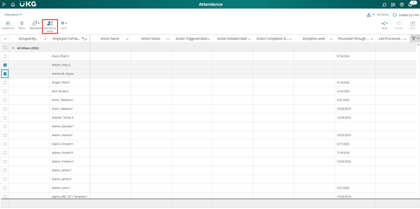Image resolution: width=420 pixels, height=209 pixels.
Task: Check the row for Adams, Dianna F
Action: [x=5, y=135]
